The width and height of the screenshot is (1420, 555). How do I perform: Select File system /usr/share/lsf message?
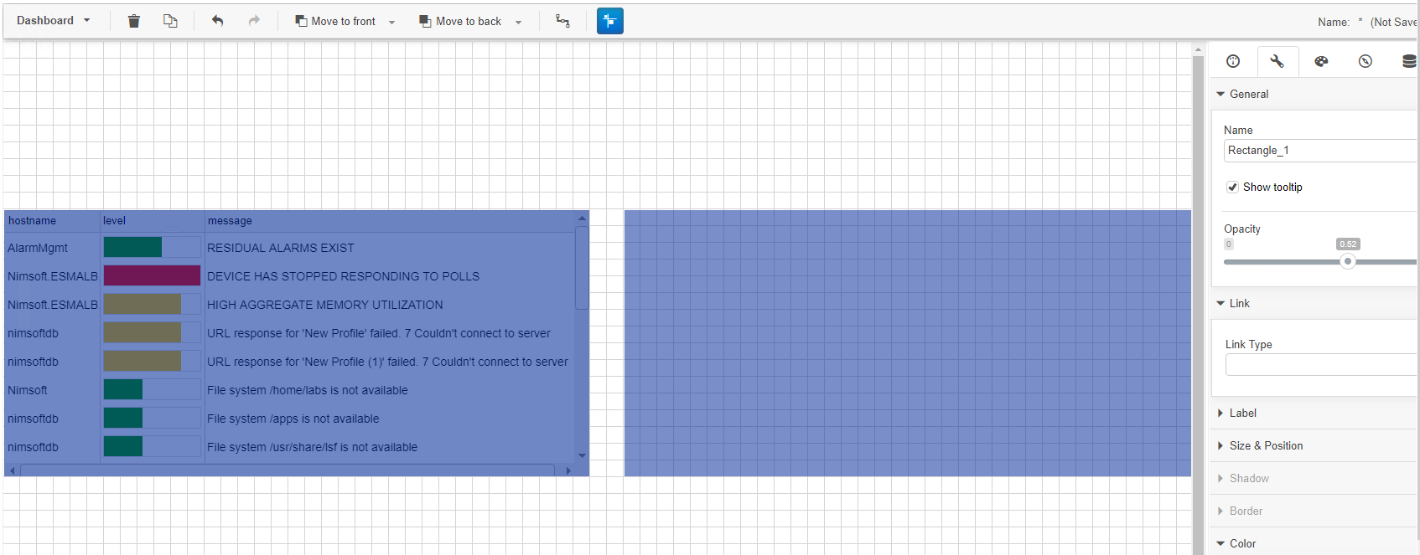pos(313,447)
